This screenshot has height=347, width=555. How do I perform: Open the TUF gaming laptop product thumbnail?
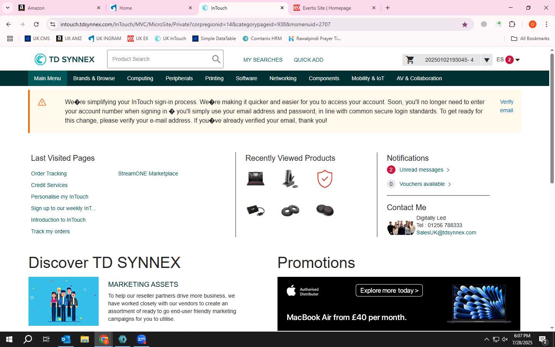click(x=256, y=179)
